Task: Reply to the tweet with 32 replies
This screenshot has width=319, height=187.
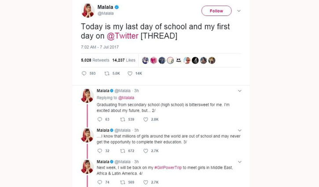Action: (x=100, y=151)
